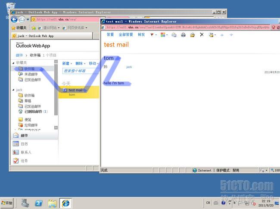Viewport: 280px width, 209px height.
Task: Click sender name tom in message
Action: 109,58
